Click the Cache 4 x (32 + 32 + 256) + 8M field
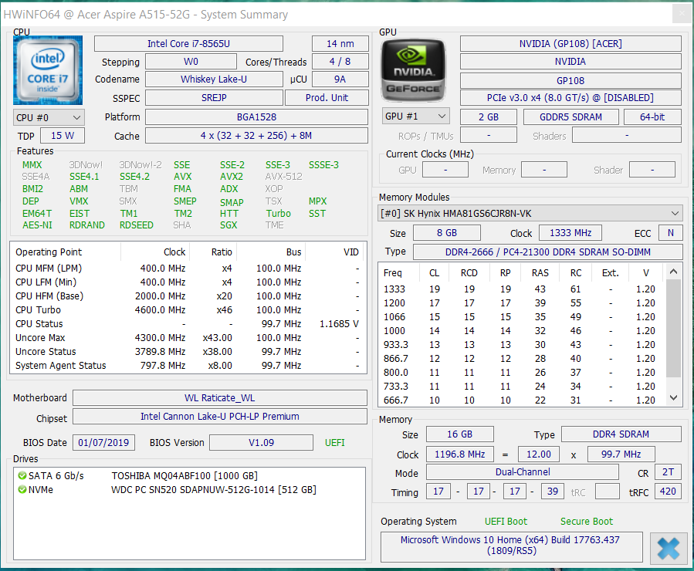 tap(257, 136)
